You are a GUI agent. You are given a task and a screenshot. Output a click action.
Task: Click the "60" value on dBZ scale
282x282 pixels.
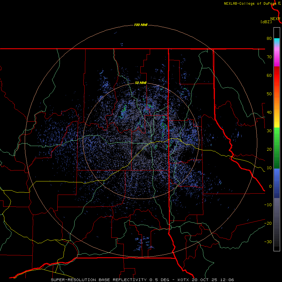pyautogui.click(x=269, y=75)
